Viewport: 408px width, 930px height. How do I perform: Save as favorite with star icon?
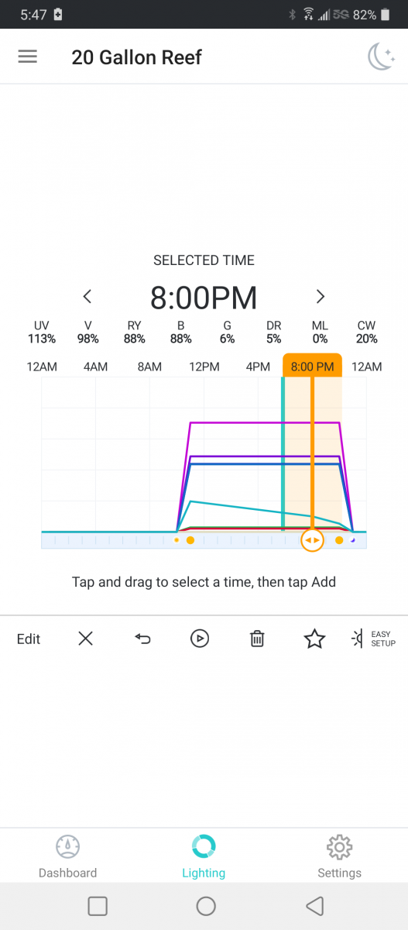(x=314, y=639)
